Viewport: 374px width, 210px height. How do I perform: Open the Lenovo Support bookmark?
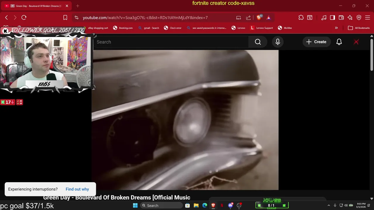[x=262, y=28]
